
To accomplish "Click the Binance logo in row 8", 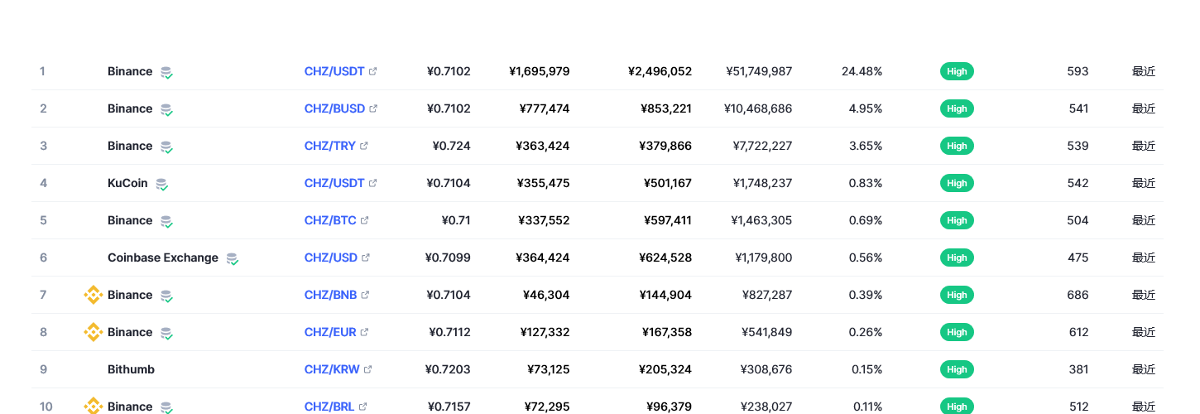I will coord(93,332).
